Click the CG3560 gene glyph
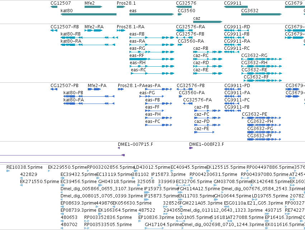The image size is (305, 230). (x=180, y=14)
